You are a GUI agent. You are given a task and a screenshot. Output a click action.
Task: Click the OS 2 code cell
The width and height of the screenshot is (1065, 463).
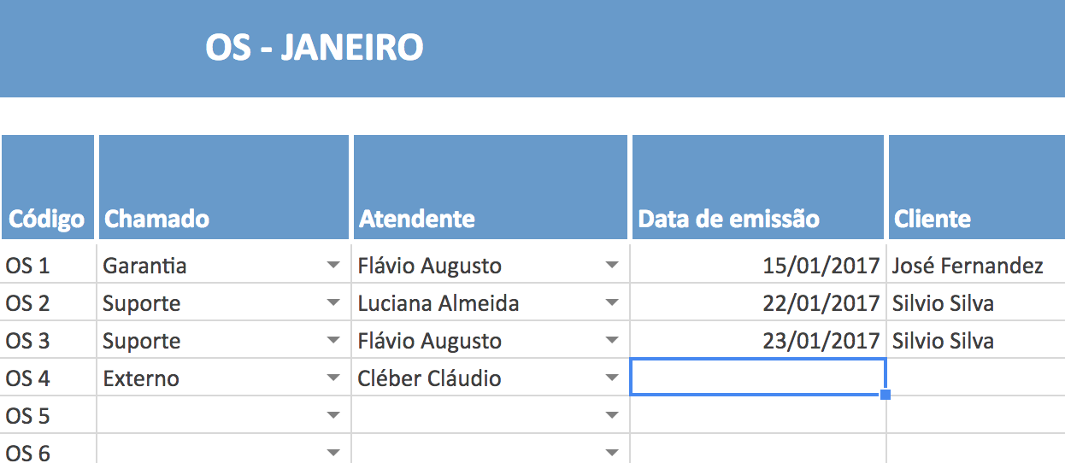tap(47, 303)
